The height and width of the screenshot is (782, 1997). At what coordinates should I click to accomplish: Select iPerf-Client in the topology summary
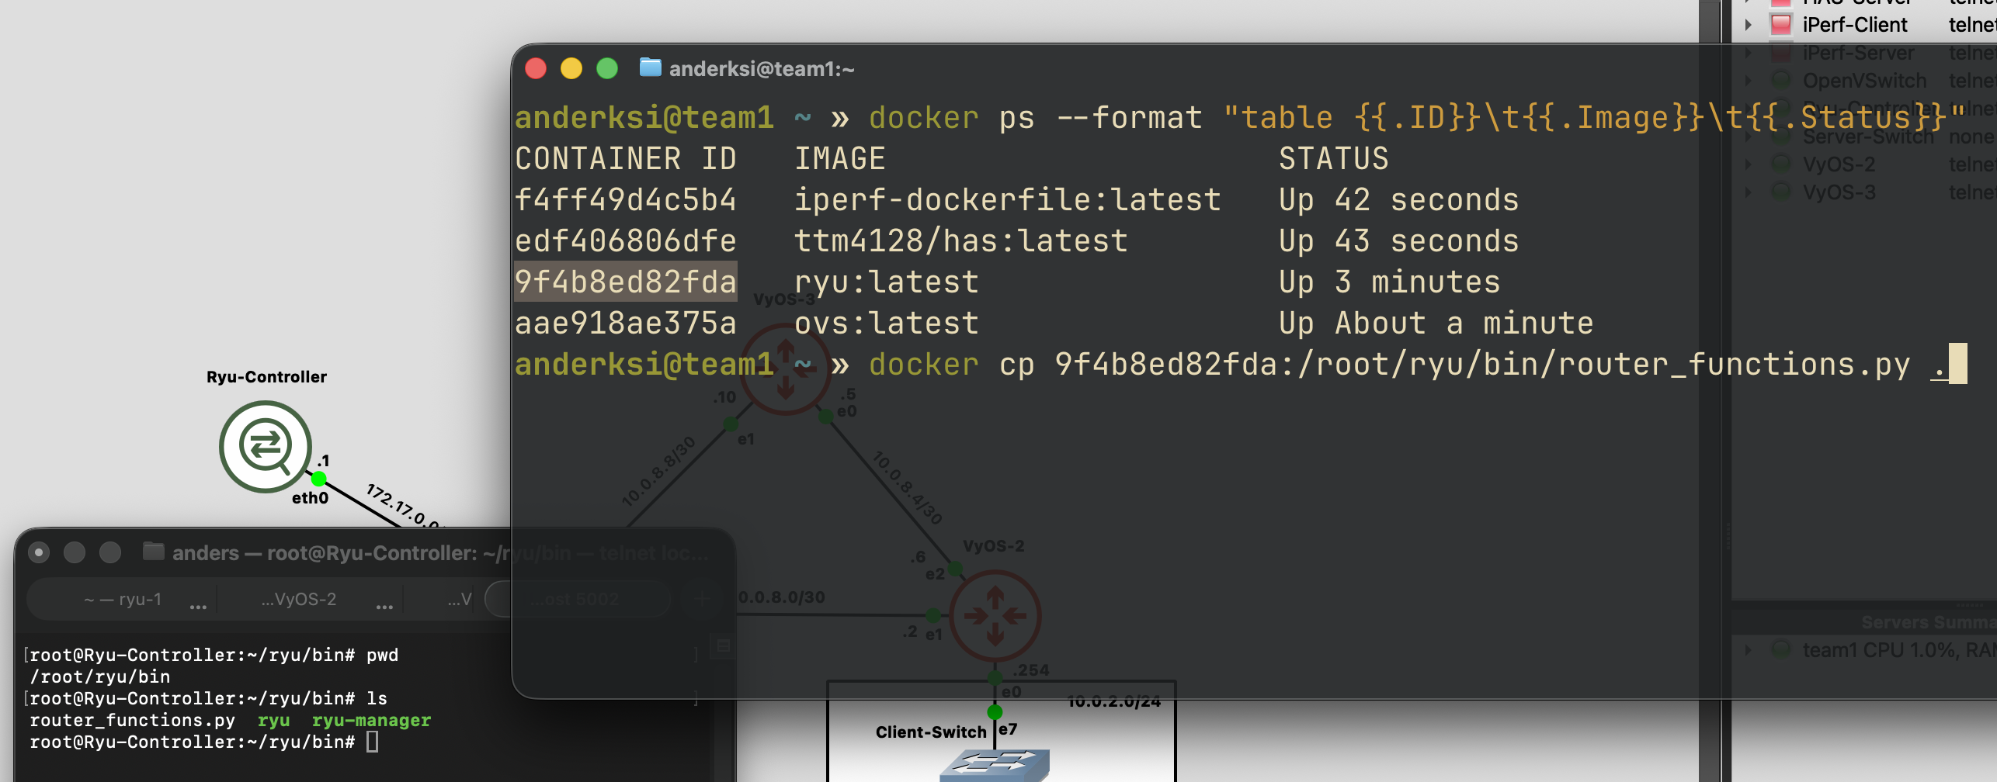(x=1855, y=25)
